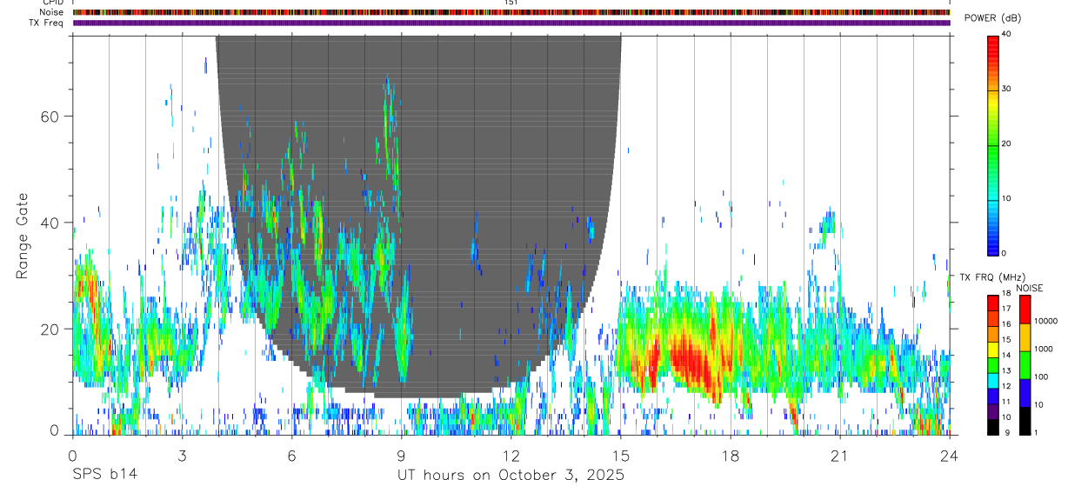Viewport: 1068px width, 493px height.
Task: Click the "9" hour tick on the UT axis
Action: pos(401,456)
